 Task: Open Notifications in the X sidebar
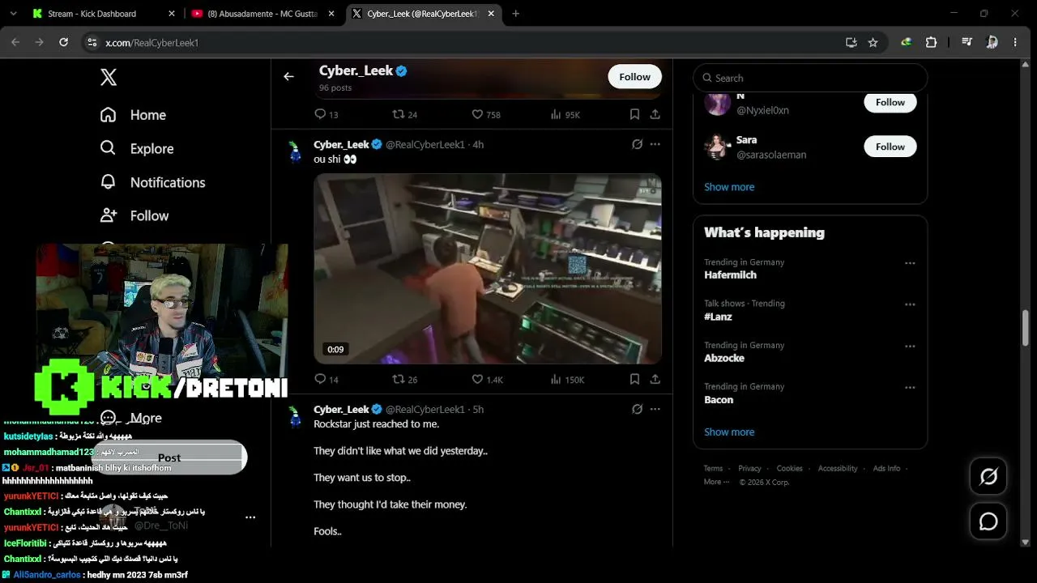[152, 182]
